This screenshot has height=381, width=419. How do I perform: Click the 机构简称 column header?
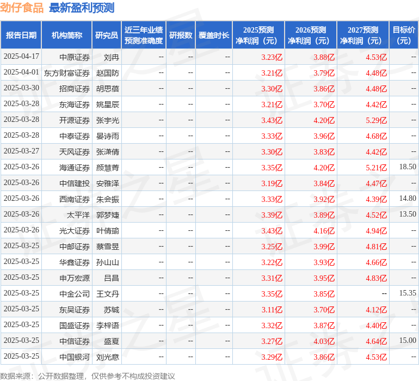click(x=67, y=35)
